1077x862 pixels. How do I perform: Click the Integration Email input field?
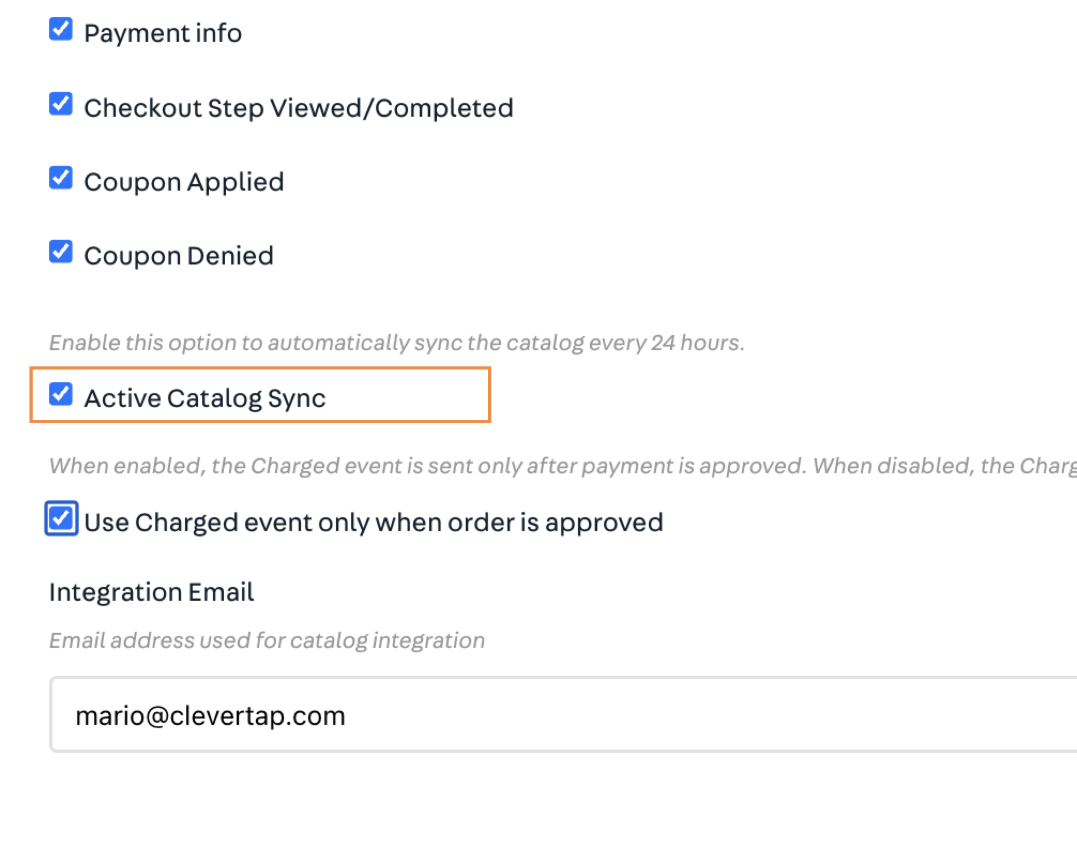563,714
